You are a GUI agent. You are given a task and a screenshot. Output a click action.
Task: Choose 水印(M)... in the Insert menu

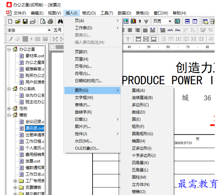point(83,141)
